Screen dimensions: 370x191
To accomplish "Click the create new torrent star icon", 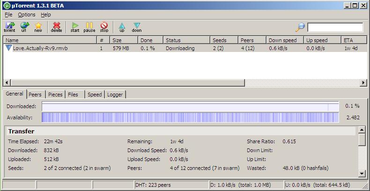I will coord(38,27).
